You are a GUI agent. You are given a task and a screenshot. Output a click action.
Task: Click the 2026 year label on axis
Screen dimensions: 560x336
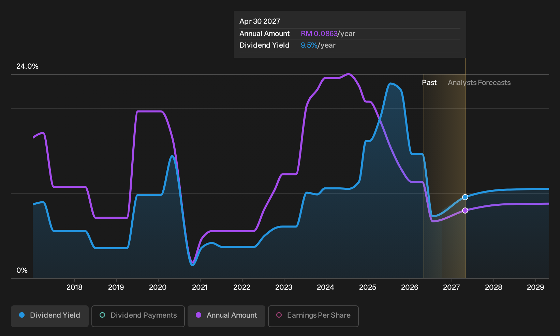410,287
